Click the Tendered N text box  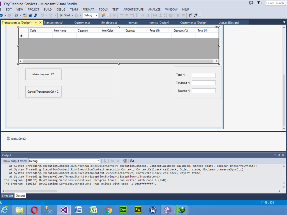point(204,83)
